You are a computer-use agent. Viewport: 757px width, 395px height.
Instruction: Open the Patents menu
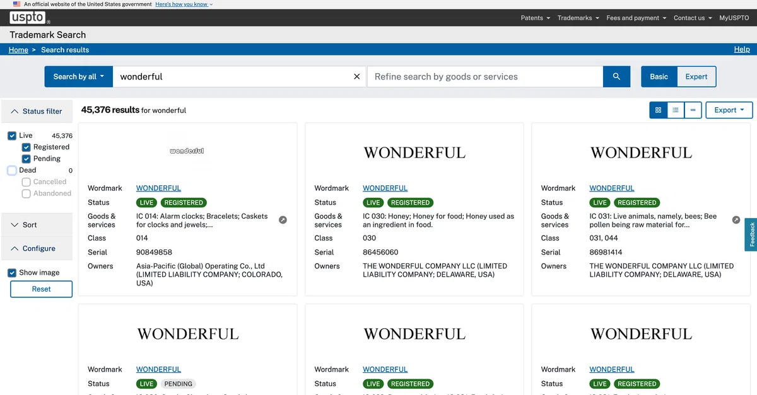(536, 18)
